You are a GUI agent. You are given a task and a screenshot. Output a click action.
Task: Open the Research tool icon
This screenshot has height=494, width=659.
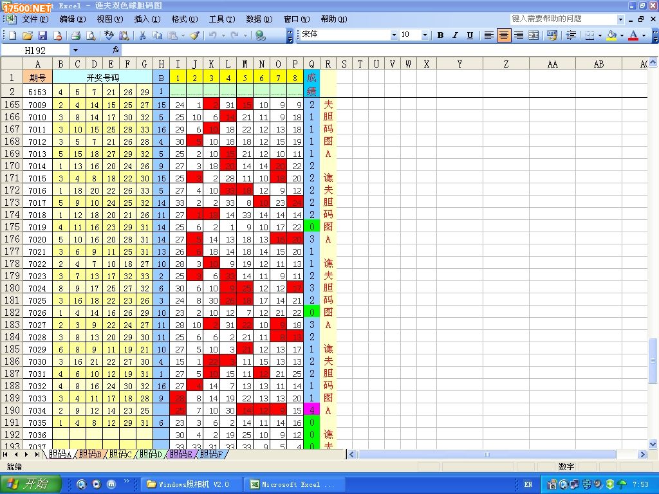[x=124, y=36]
